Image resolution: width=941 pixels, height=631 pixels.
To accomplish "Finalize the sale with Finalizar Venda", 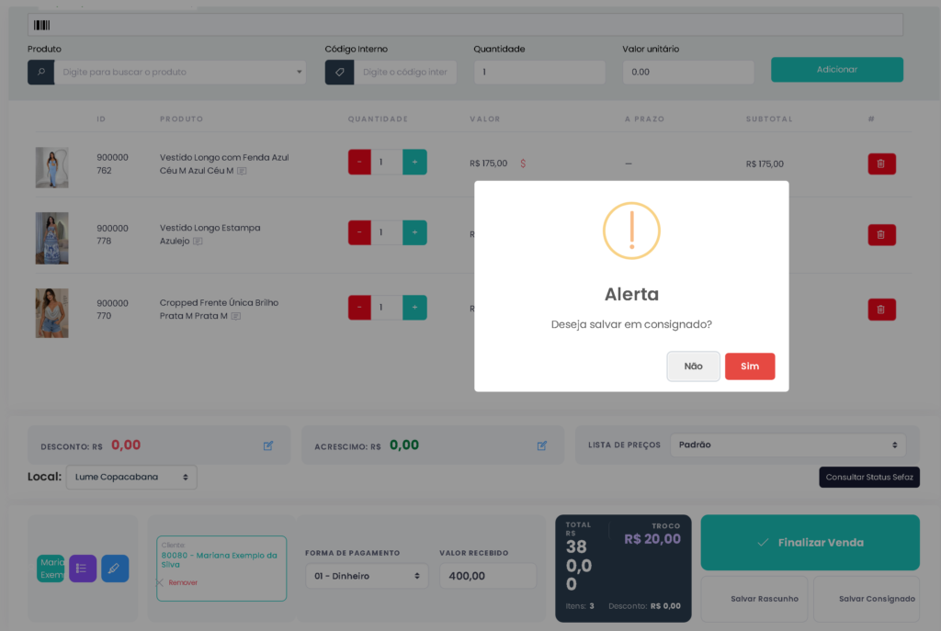I will pyautogui.click(x=811, y=542).
